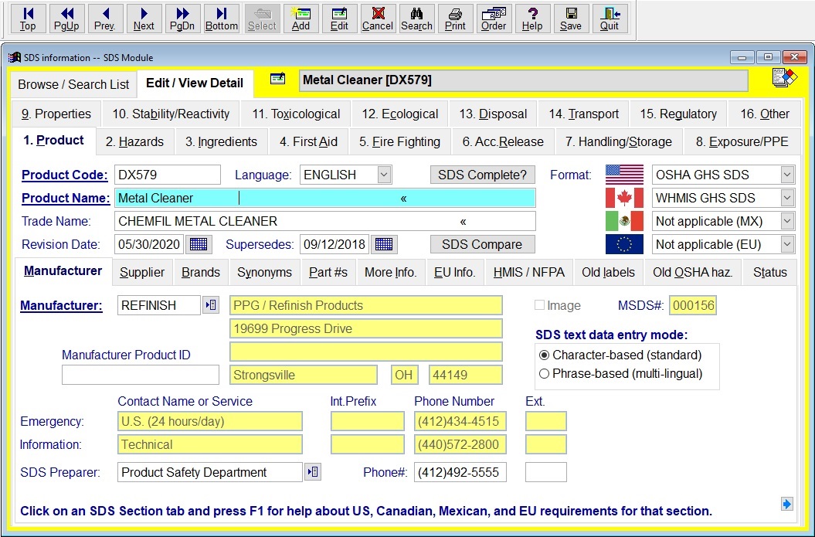The image size is (815, 537).
Task: Cancel the current edit via toolbar
Action: 378,19
